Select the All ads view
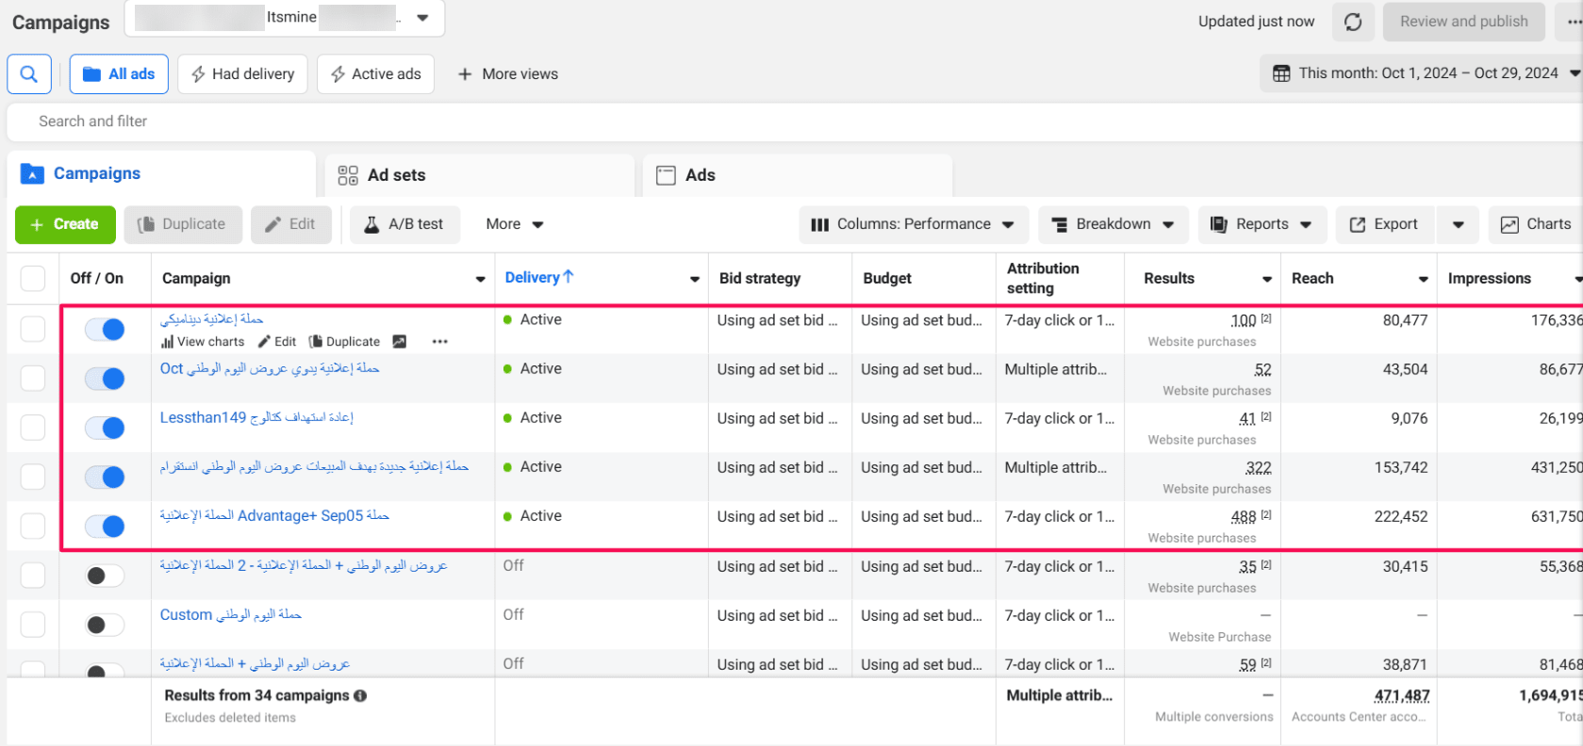Screen dimensions: 1583x746 [x=119, y=73]
